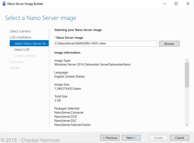Click the NanoServer.FailoverCluster package entry

72,125
